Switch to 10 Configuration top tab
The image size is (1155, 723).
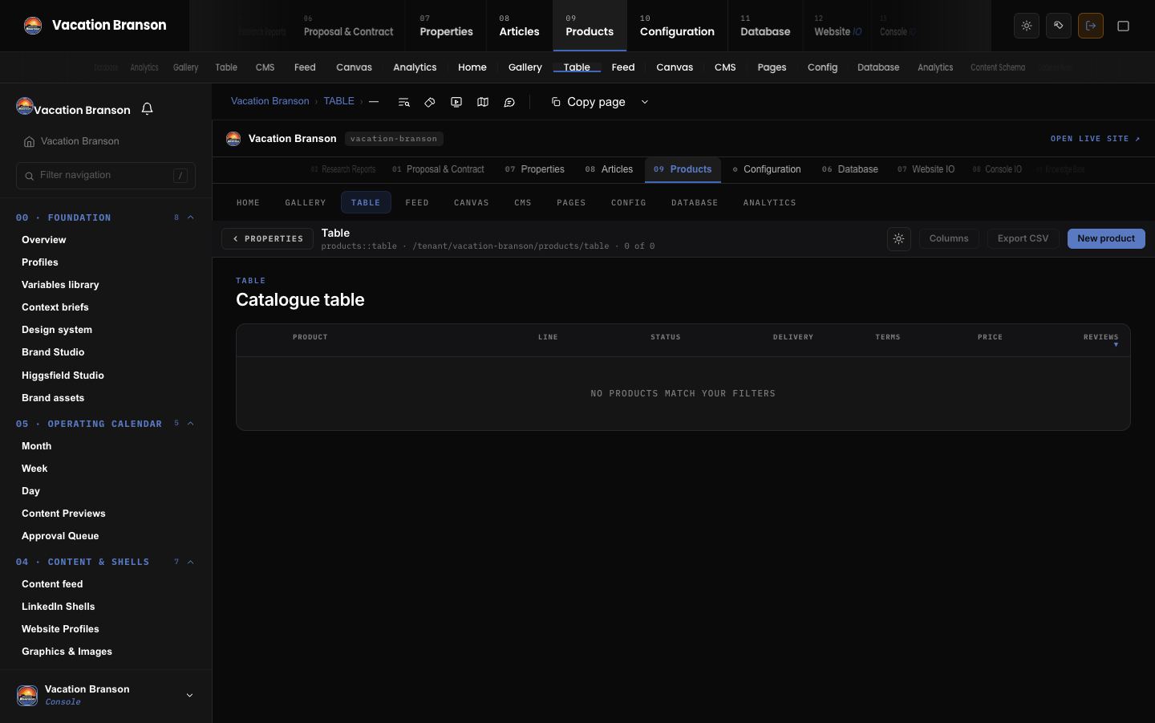click(677, 26)
